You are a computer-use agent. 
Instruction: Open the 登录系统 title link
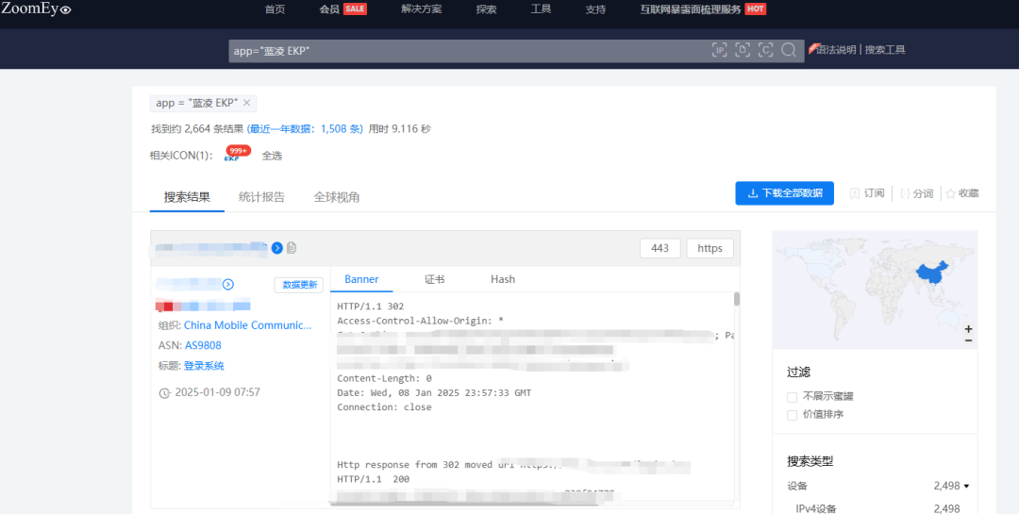[204, 366]
